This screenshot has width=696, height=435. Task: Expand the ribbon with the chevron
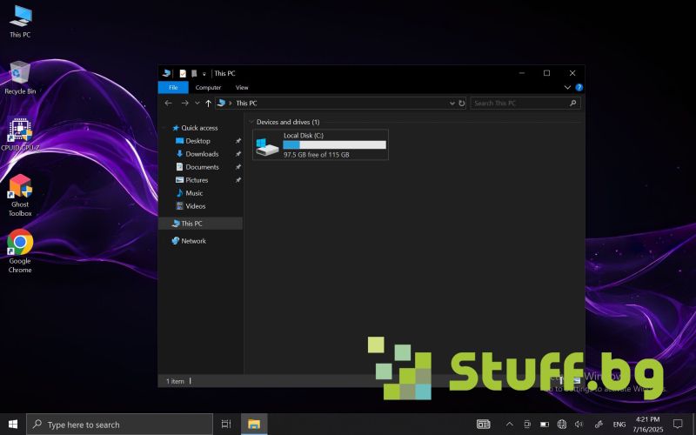click(567, 88)
